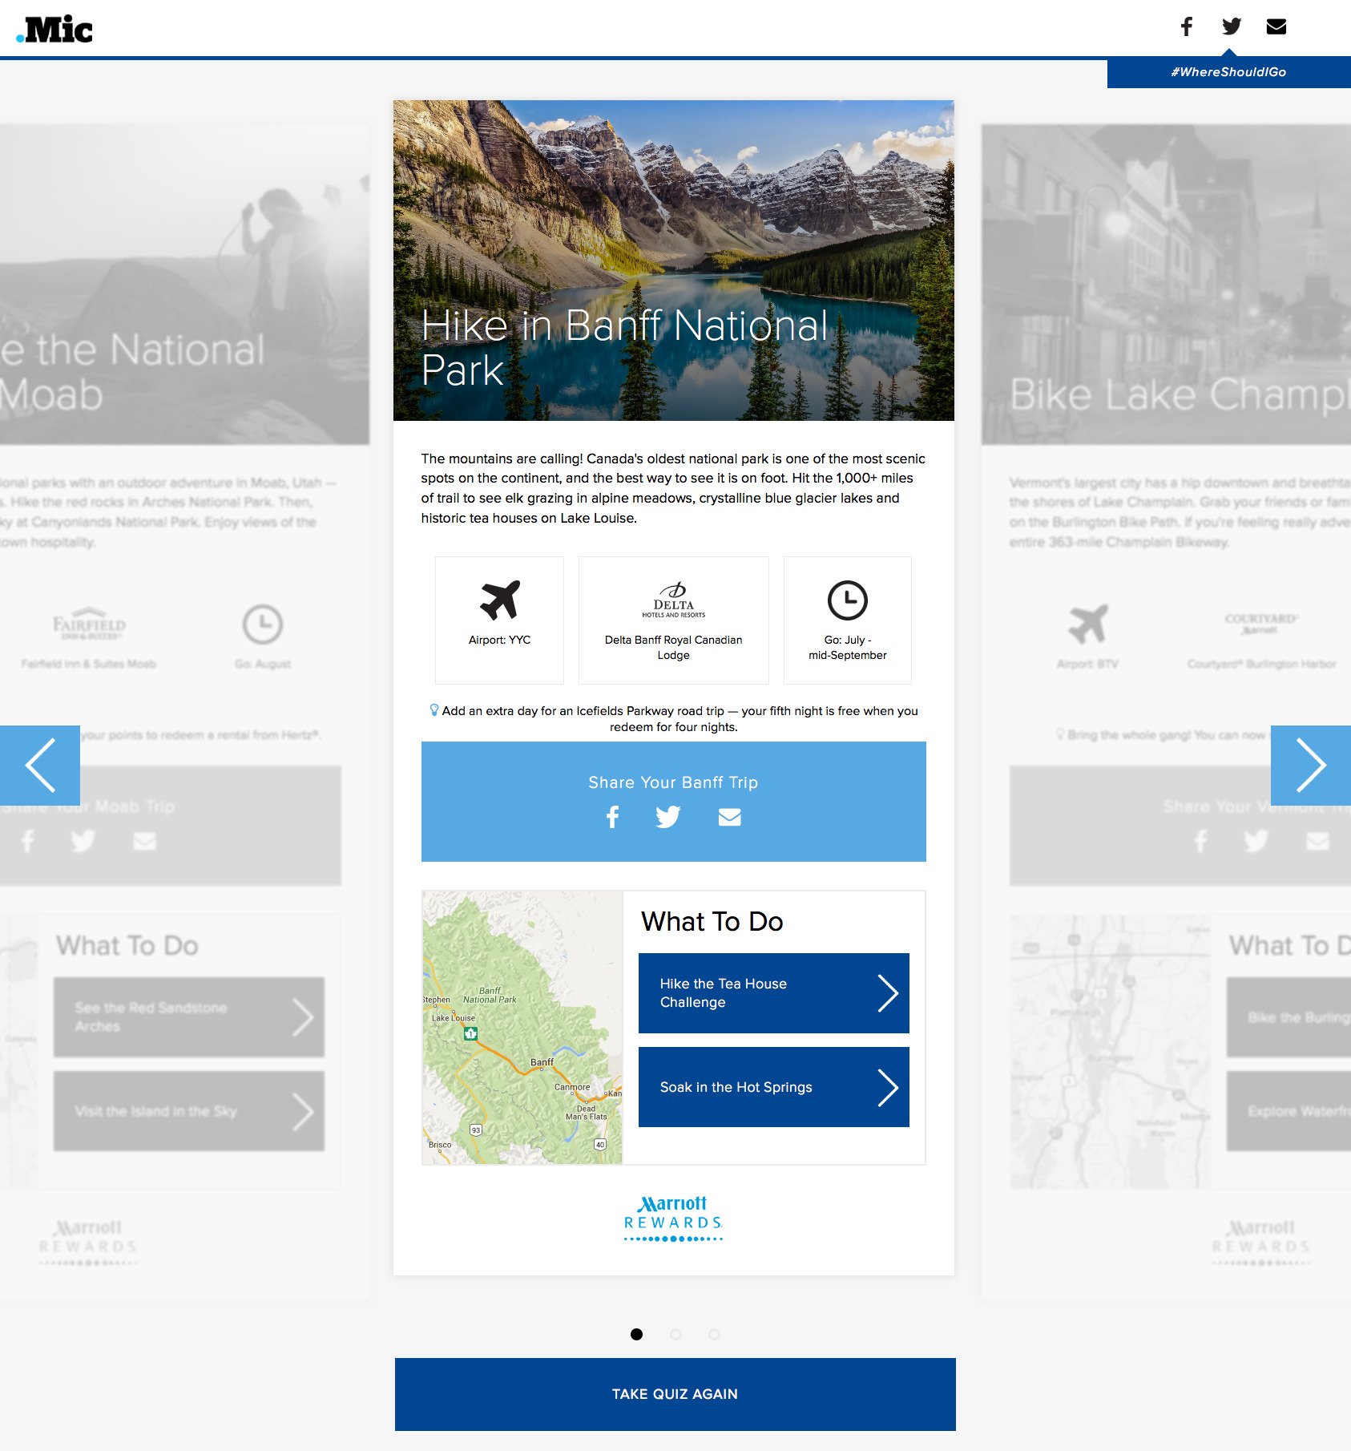The width and height of the screenshot is (1351, 1451).
Task: Click the Twitter icon in the top header
Action: pyautogui.click(x=1232, y=27)
